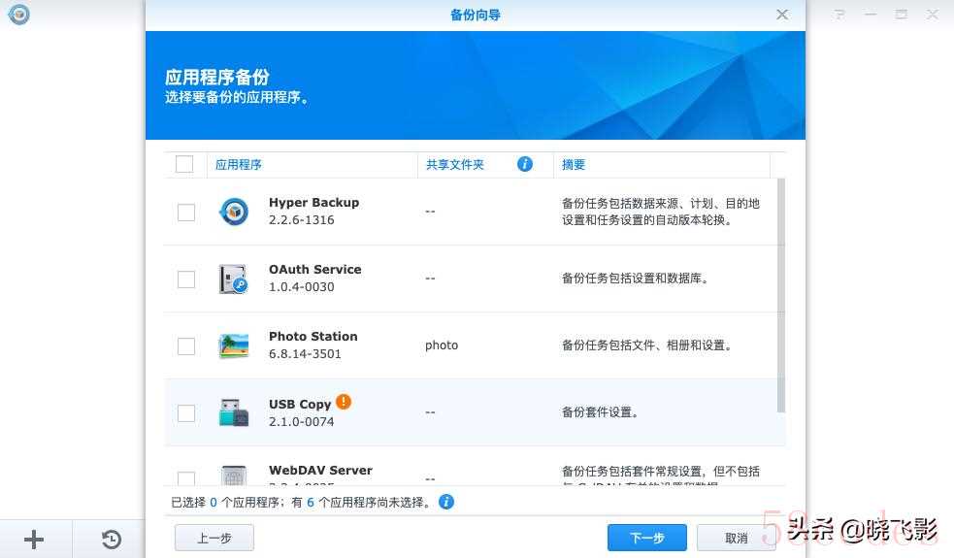Screen dimensions: 954x558
Task: Check the OAuth Service checkbox
Action: click(186, 279)
